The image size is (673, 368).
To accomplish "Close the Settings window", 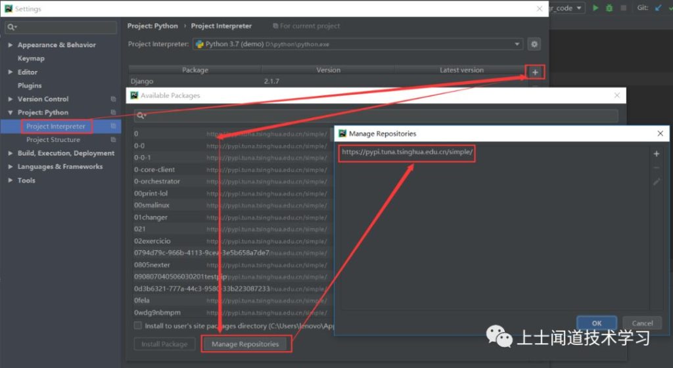I will 540,9.
